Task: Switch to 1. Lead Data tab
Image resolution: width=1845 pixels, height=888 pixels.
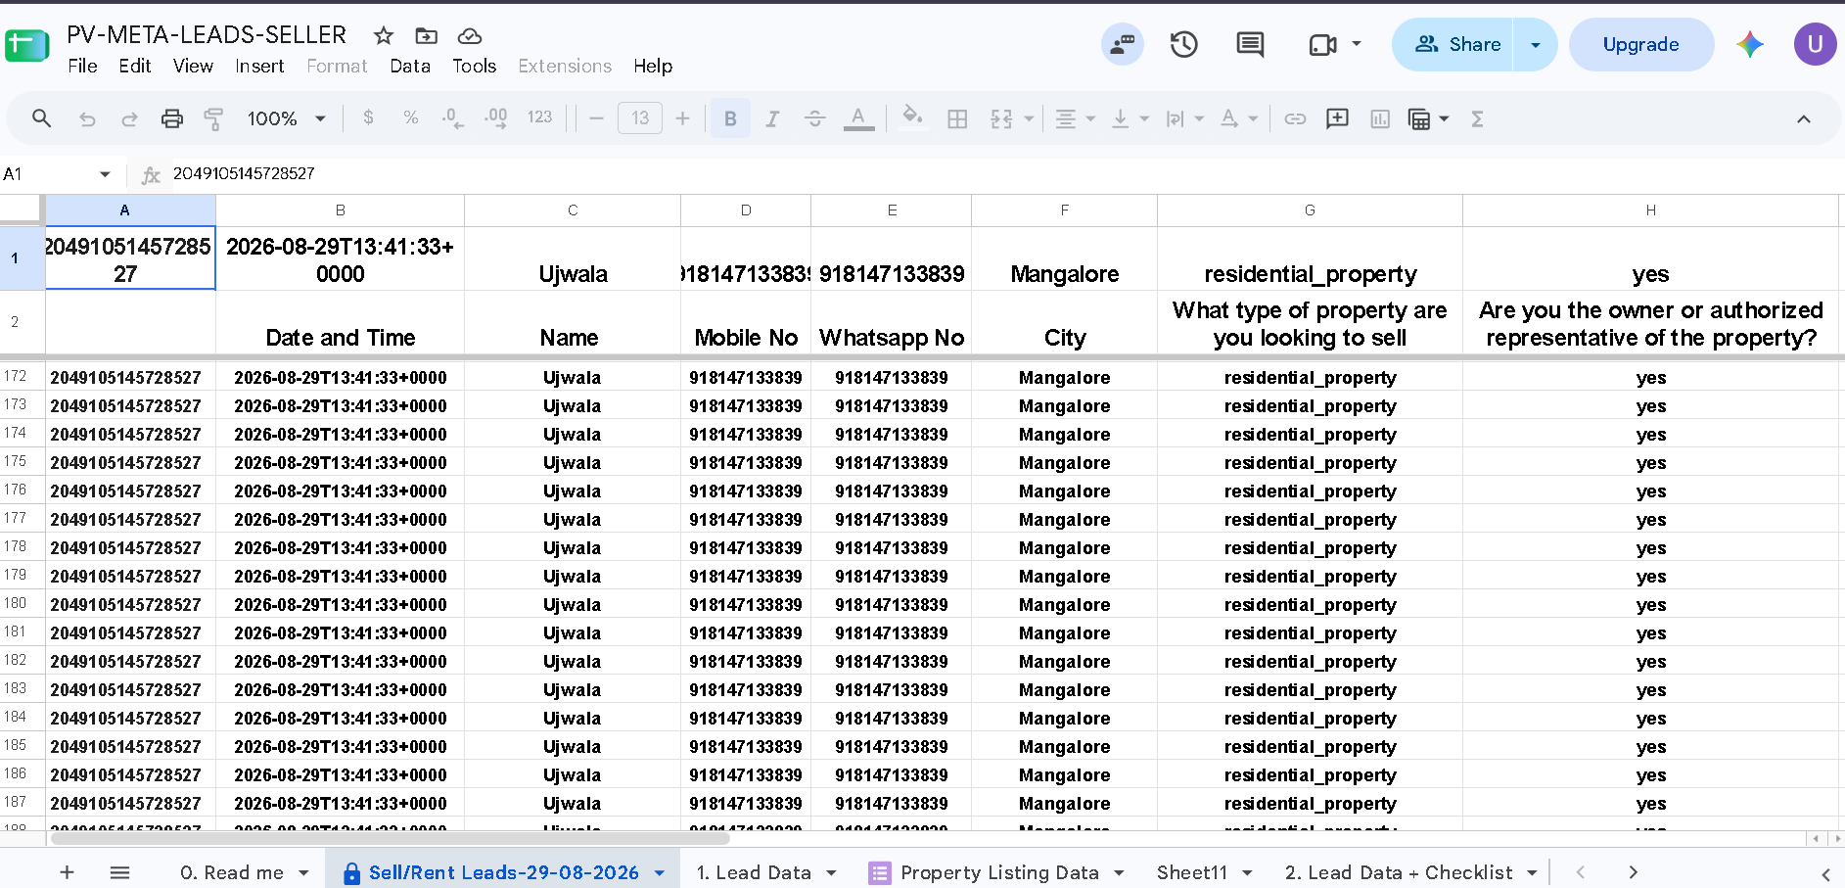Action: point(754,872)
